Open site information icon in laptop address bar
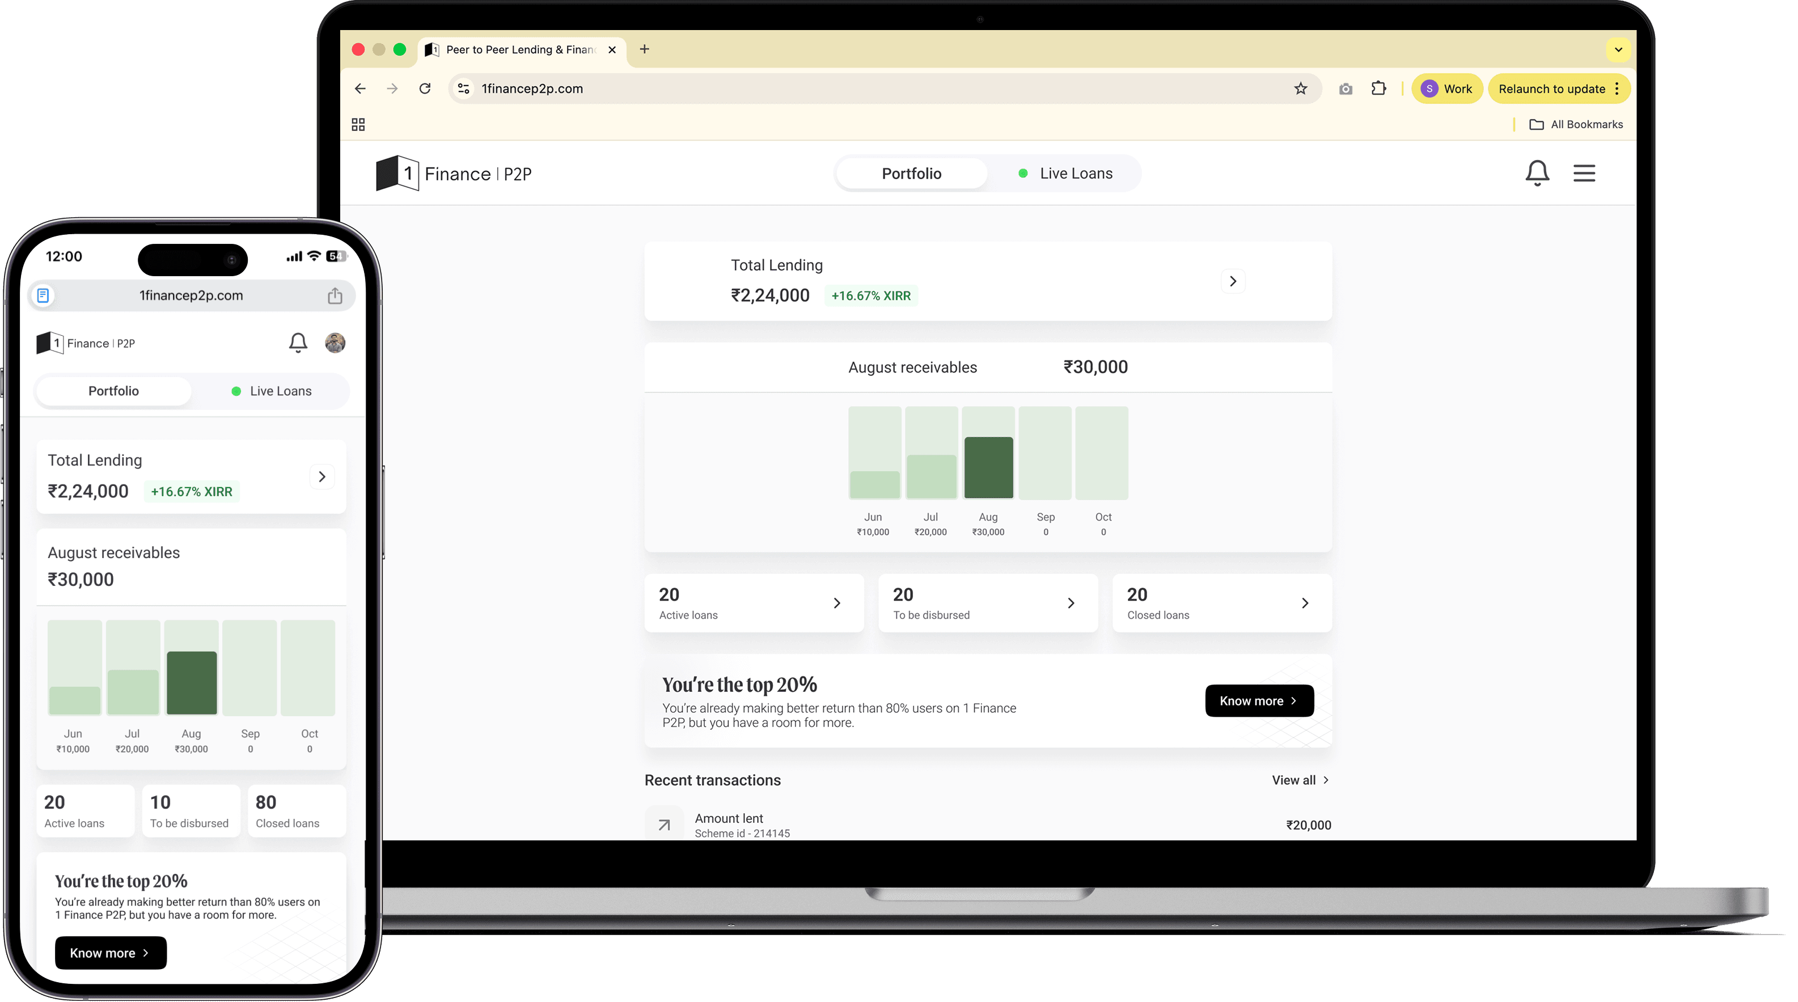This screenshot has width=1798, height=1002. [463, 88]
